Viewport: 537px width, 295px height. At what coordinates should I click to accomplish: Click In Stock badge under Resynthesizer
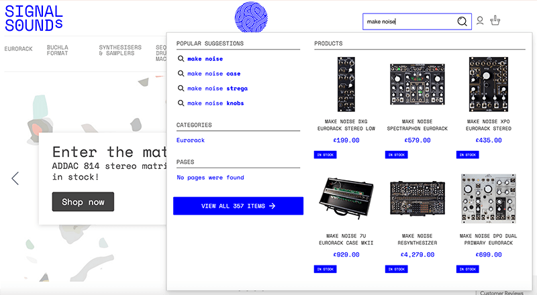(397, 270)
